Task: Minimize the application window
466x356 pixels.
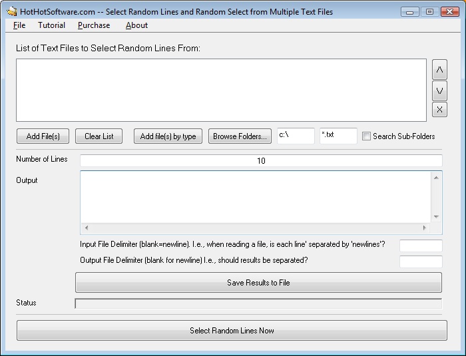Action: pyautogui.click(x=410, y=12)
